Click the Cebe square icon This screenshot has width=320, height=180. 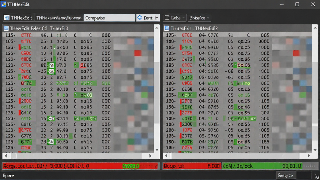coord(167,18)
